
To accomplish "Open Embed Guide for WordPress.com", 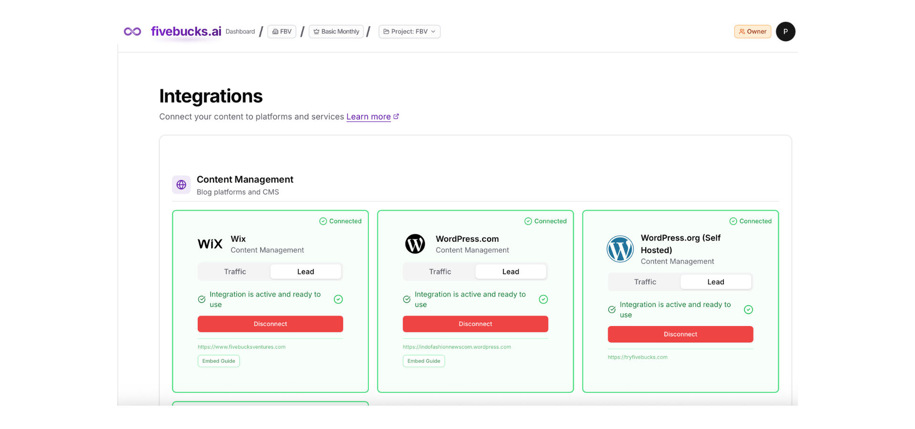I will coord(424,361).
